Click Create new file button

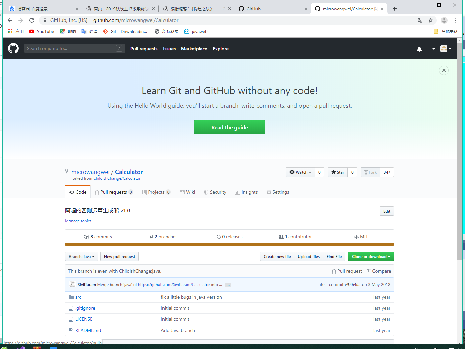[x=277, y=256]
